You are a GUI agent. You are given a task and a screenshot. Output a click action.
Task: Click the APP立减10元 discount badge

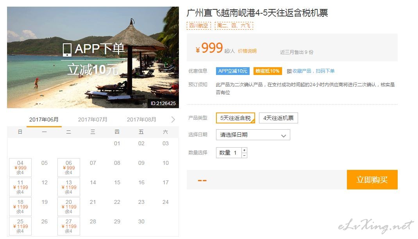(x=233, y=71)
